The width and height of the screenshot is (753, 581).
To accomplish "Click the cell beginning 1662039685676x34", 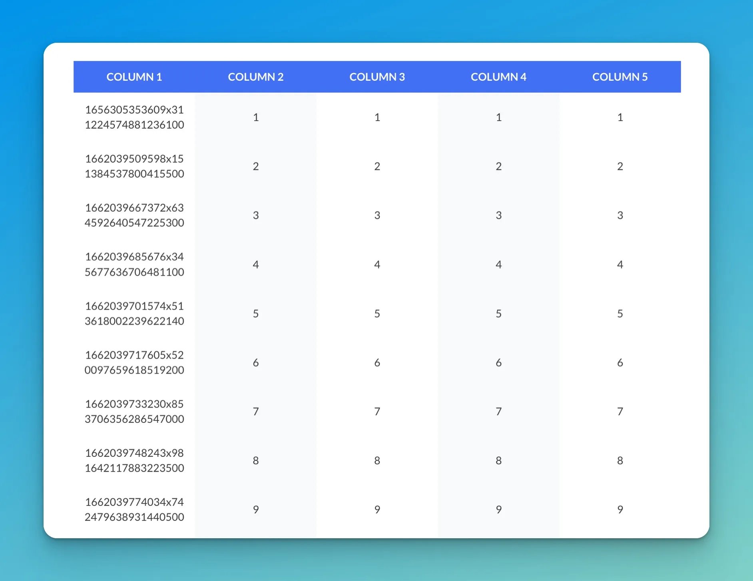I will 134,264.
